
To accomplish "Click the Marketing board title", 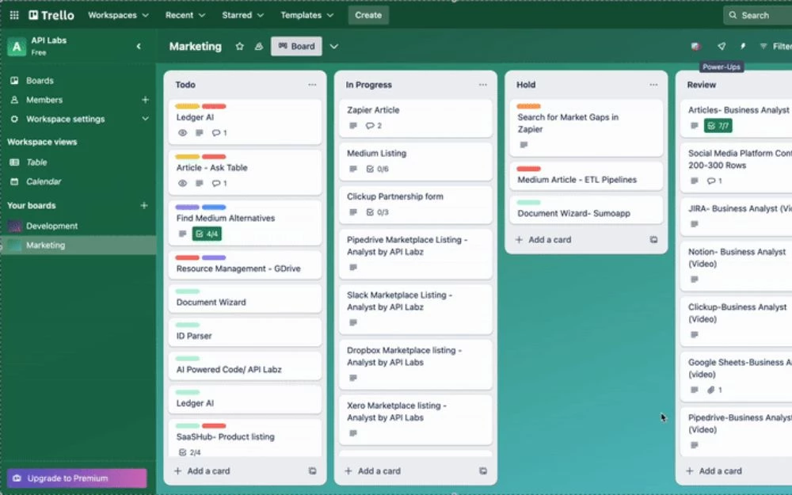I will [196, 47].
